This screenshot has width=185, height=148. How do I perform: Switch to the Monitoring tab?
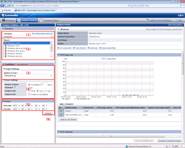(9, 20)
